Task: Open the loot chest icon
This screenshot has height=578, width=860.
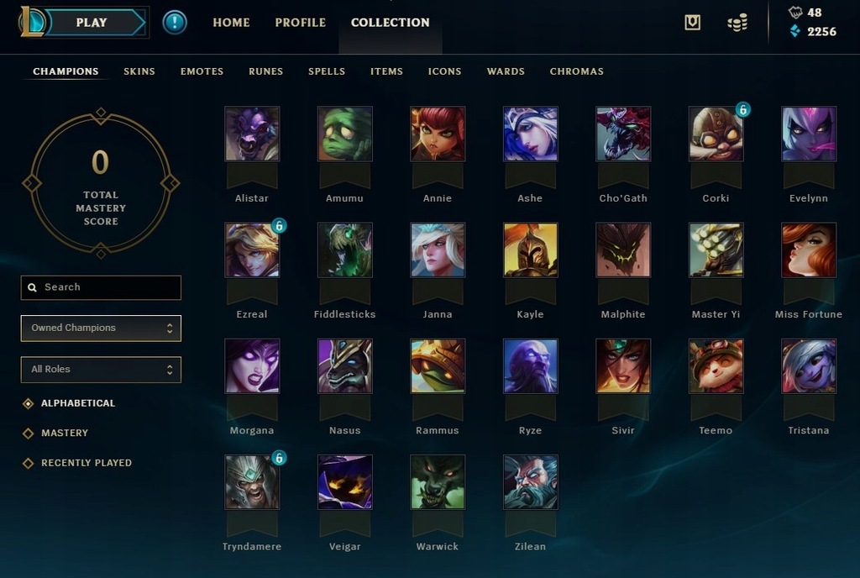Action: pos(692,23)
